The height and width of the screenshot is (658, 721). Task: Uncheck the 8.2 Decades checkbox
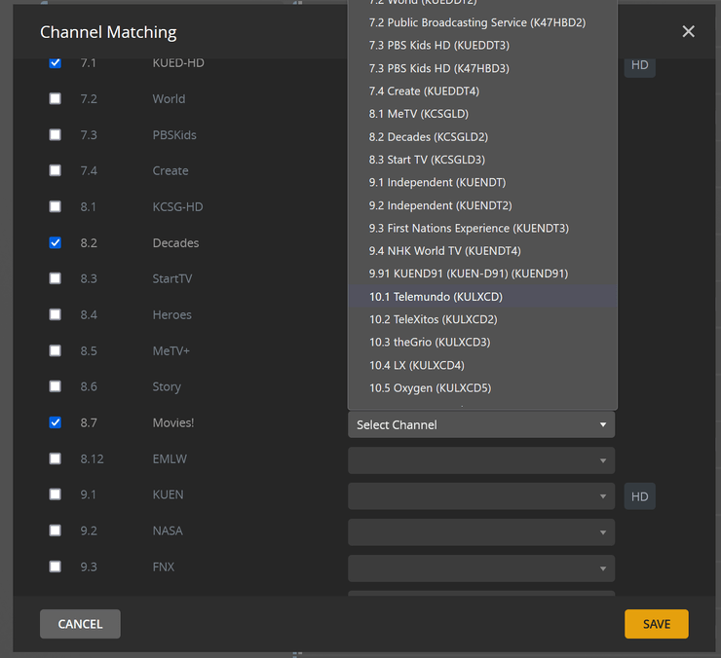(56, 242)
